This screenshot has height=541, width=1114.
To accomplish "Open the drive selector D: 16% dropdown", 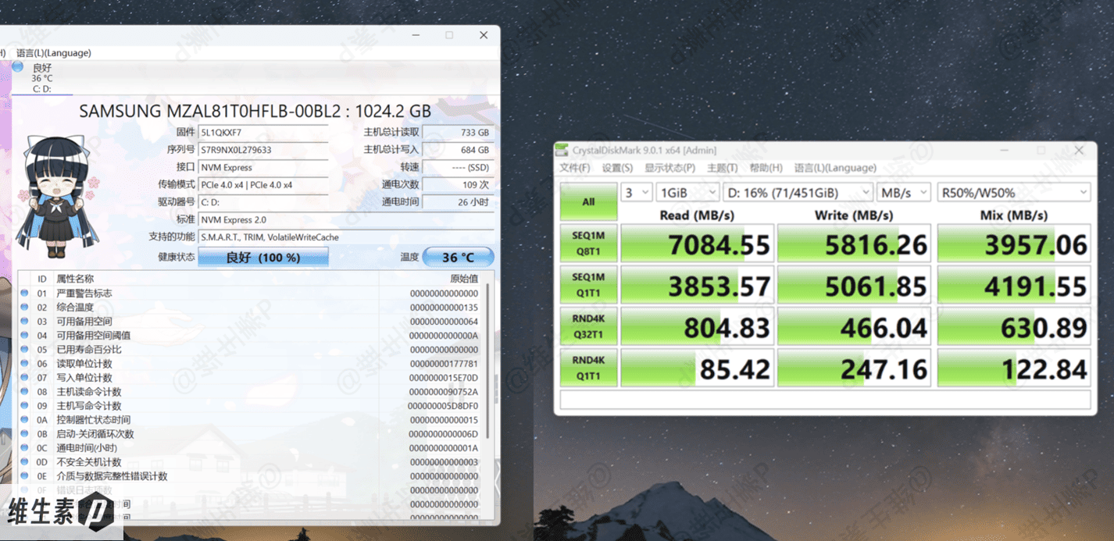I will click(x=798, y=192).
